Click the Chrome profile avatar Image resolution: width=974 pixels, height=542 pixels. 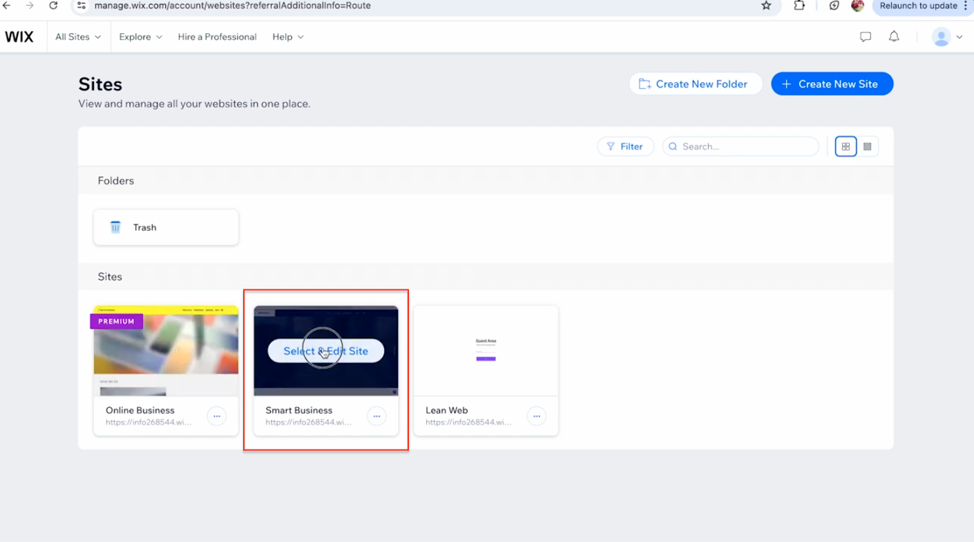(x=858, y=6)
